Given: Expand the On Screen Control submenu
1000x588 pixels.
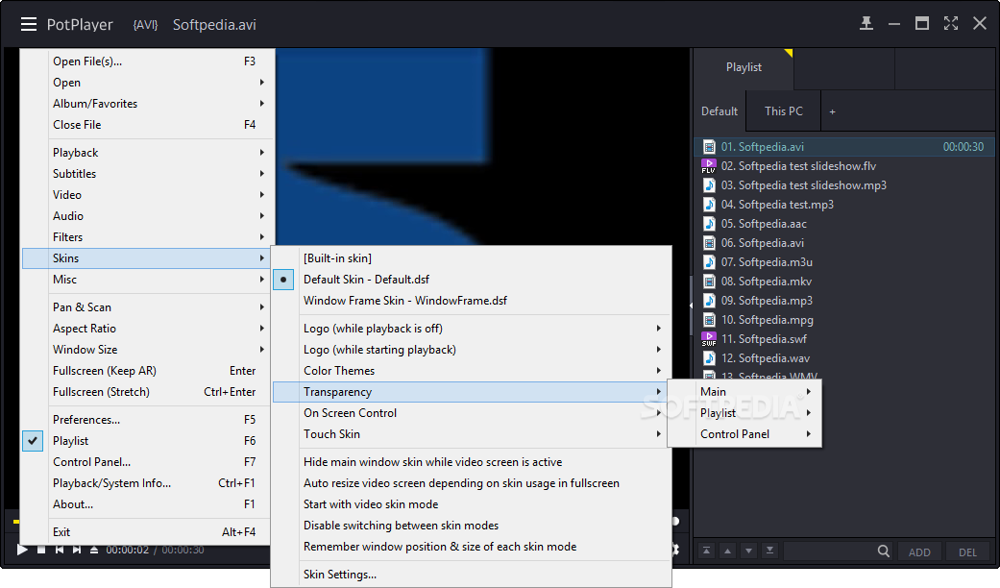Looking at the screenshot, I should click(472, 412).
